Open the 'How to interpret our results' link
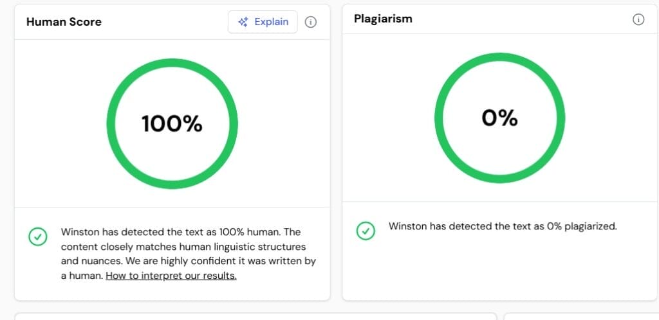 (171, 276)
